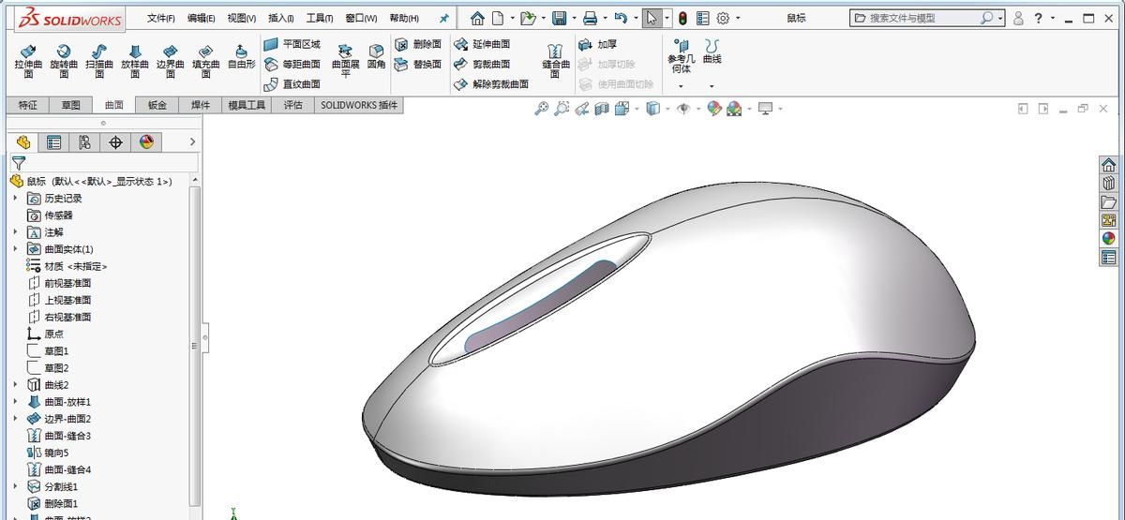Toggle hide/show items eye icon
Image resolution: width=1125 pixels, height=520 pixels.
click(x=683, y=109)
